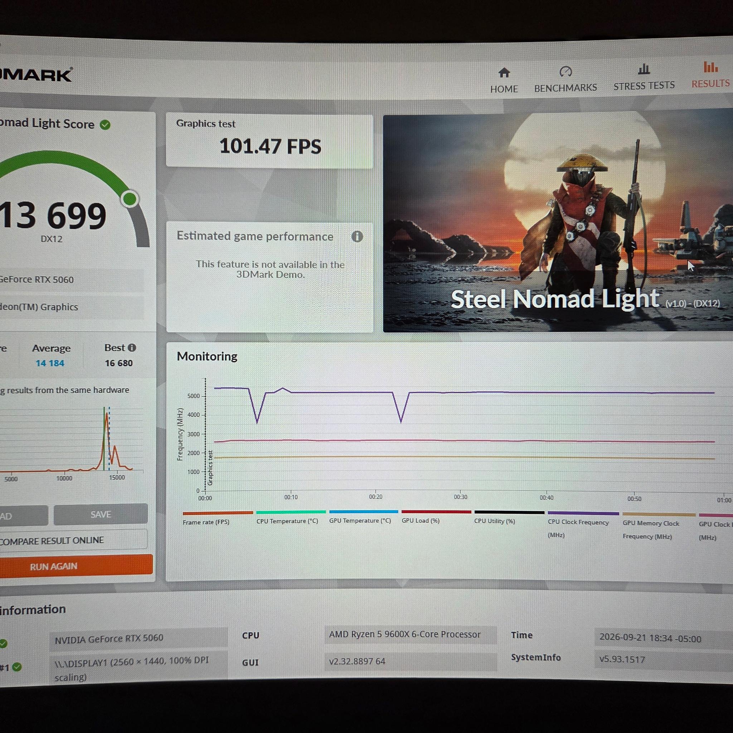Toggle the CPU Utility (%) legend series

click(509, 517)
